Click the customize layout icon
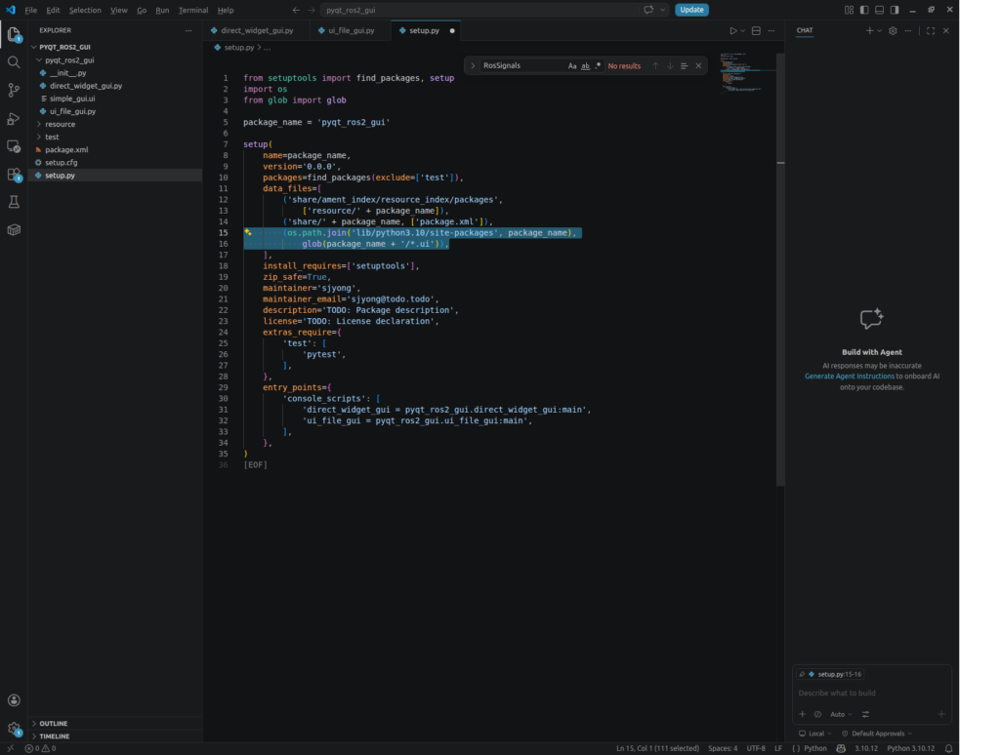 pos(849,10)
